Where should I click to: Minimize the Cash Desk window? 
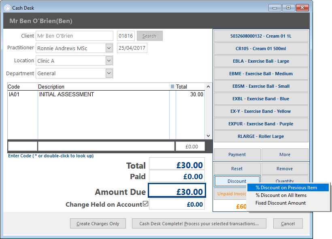point(275,8)
